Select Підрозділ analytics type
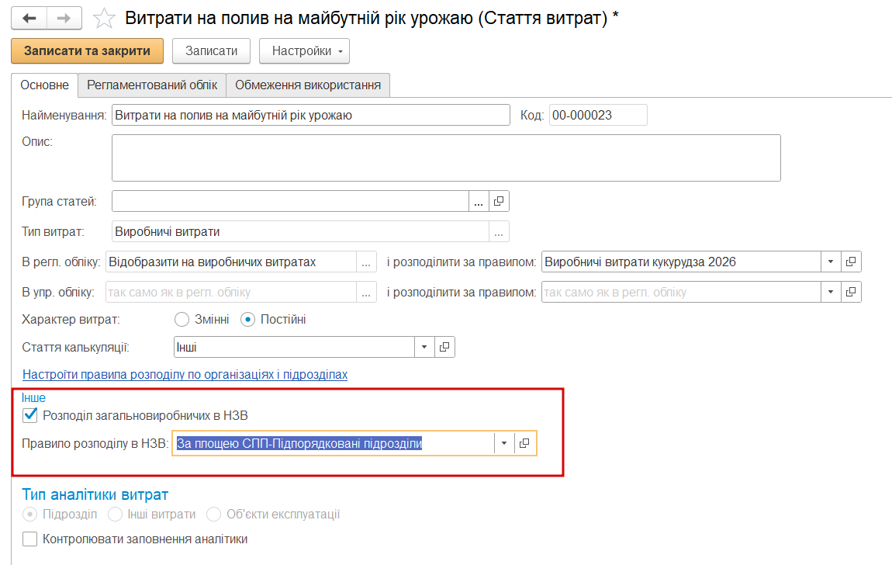 point(29,515)
